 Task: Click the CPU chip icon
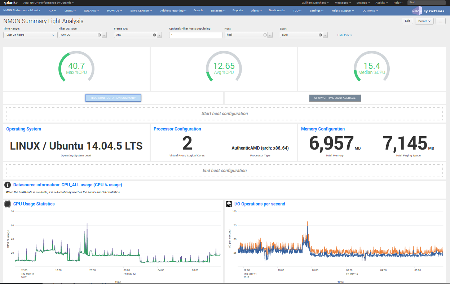(x=7, y=204)
